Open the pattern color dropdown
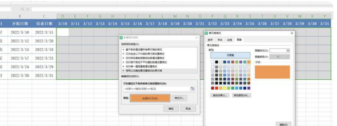Screen dimensions: 337x126 click(x=287, y=57)
